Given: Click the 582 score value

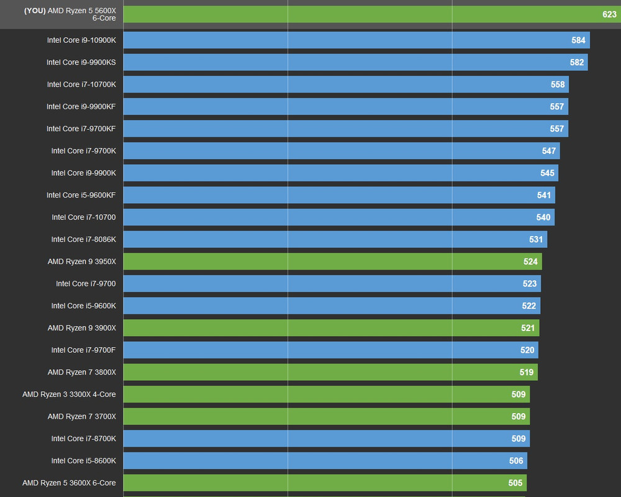Looking at the screenshot, I should [577, 63].
